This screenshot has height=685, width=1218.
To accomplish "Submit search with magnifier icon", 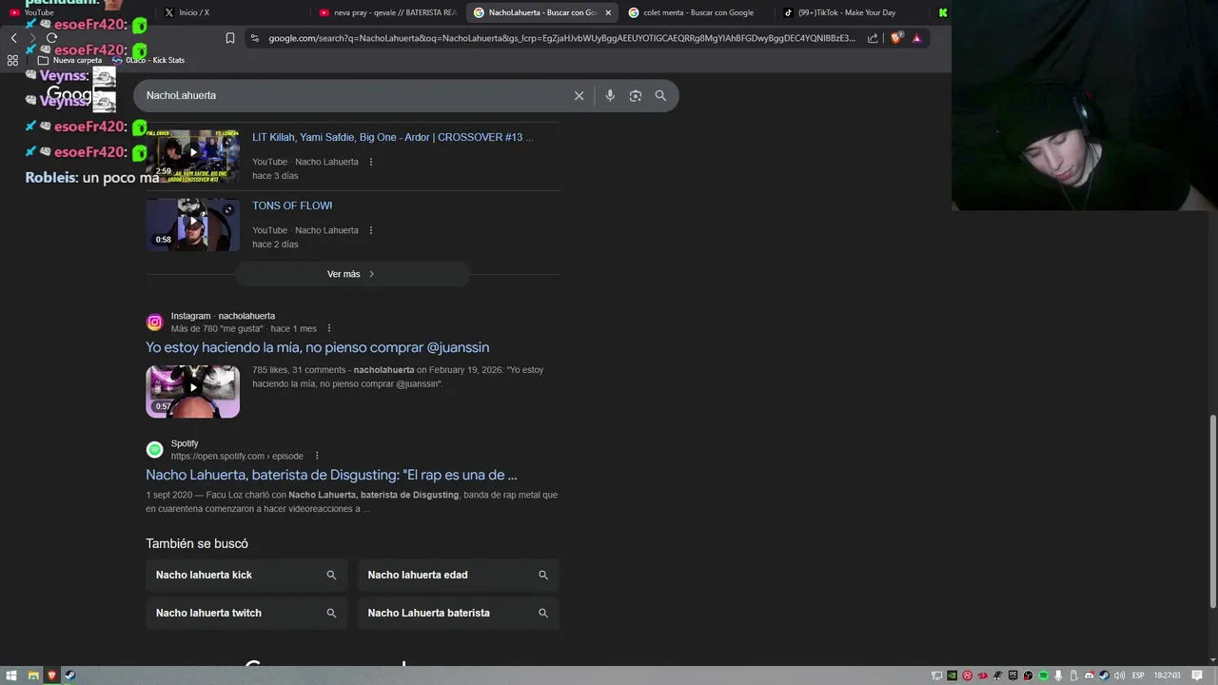I will click(660, 95).
